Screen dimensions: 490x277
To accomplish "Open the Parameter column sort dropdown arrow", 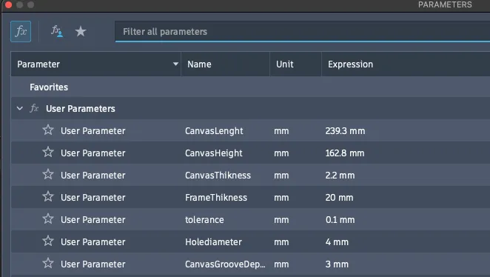I will pos(175,64).
